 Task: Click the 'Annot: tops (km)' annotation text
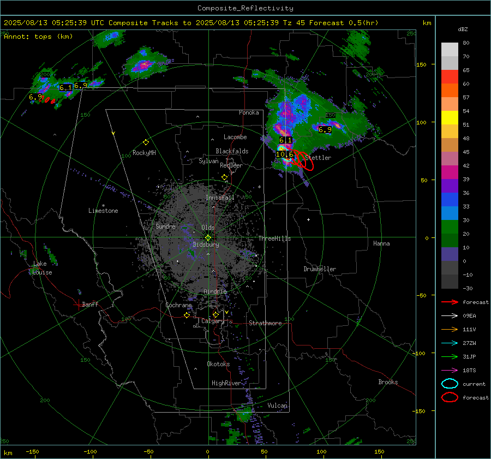click(38, 37)
